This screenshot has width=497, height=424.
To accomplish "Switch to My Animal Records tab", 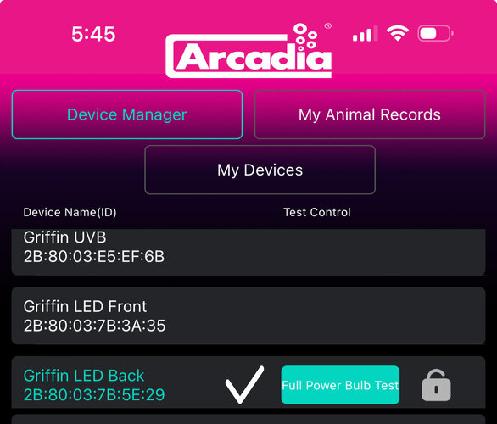I will click(x=370, y=114).
